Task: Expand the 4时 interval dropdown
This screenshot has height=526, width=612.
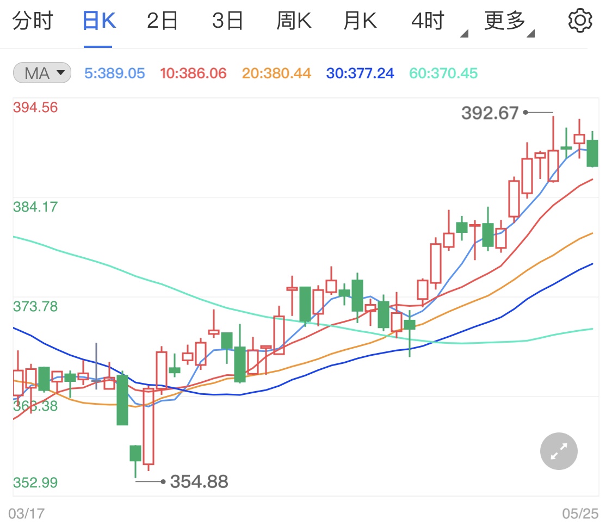Action: pyautogui.click(x=440, y=22)
